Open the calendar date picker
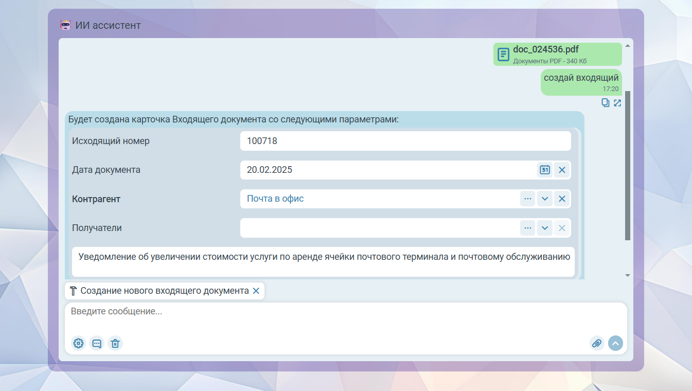 pos(545,170)
